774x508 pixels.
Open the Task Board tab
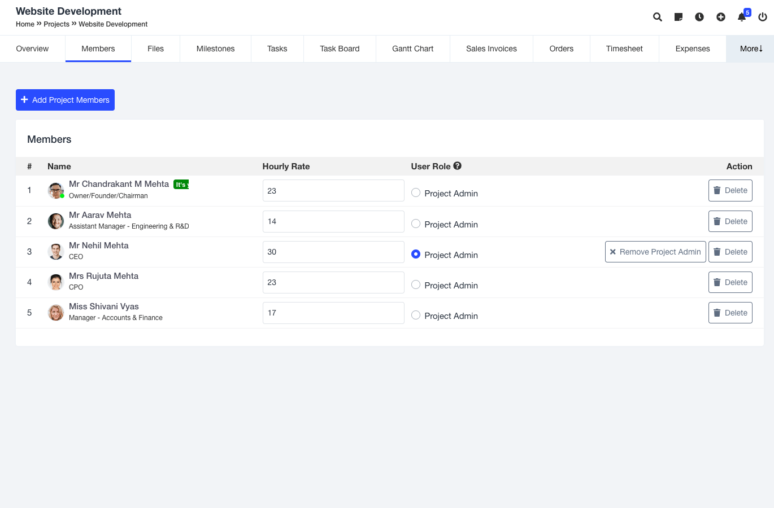pyautogui.click(x=340, y=49)
